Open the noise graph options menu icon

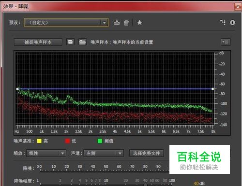click(226, 42)
